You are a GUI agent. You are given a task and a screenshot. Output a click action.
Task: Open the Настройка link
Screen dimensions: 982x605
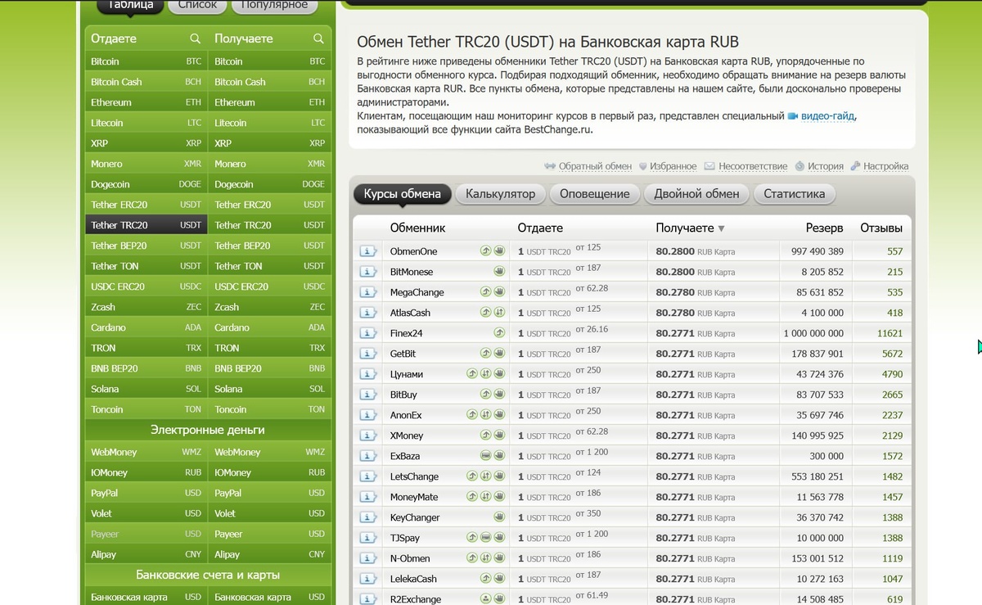click(x=885, y=166)
